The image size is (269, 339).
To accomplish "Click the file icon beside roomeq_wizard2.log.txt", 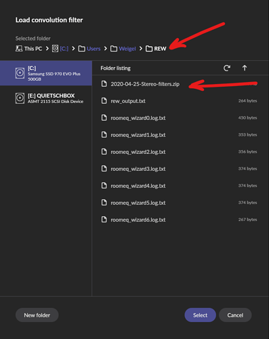I will (x=104, y=151).
